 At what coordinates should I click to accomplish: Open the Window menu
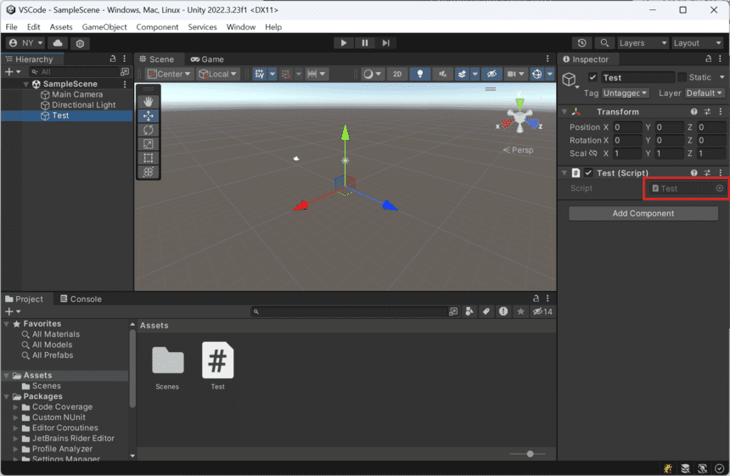click(x=241, y=27)
